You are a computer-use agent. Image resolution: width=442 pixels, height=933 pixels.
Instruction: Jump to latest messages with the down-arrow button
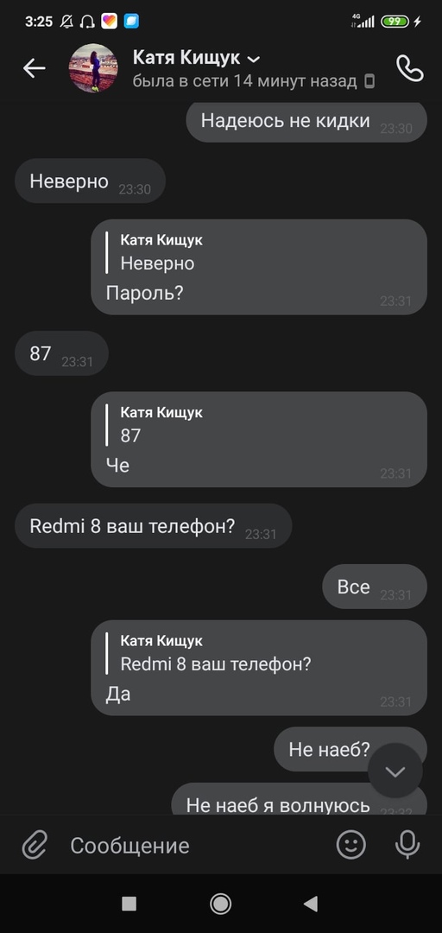(x=395, y=771)
